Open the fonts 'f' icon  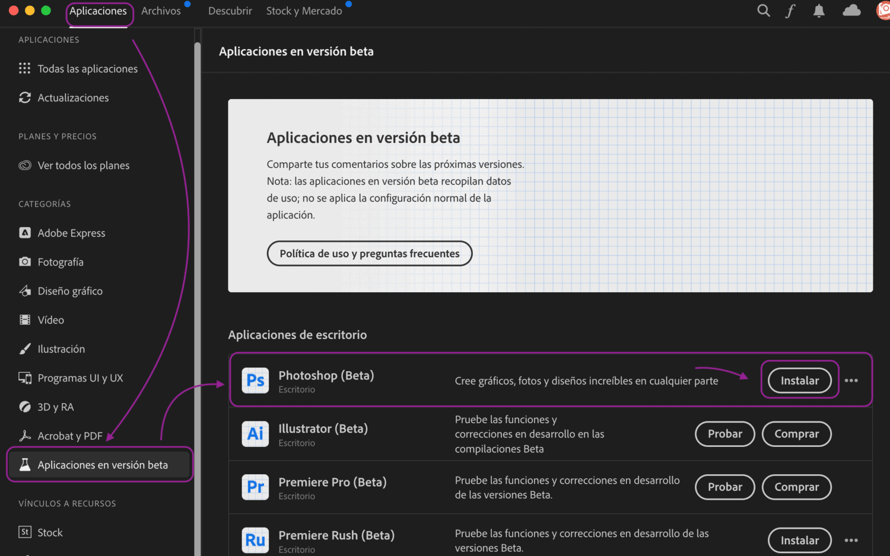tap(790, 11)
